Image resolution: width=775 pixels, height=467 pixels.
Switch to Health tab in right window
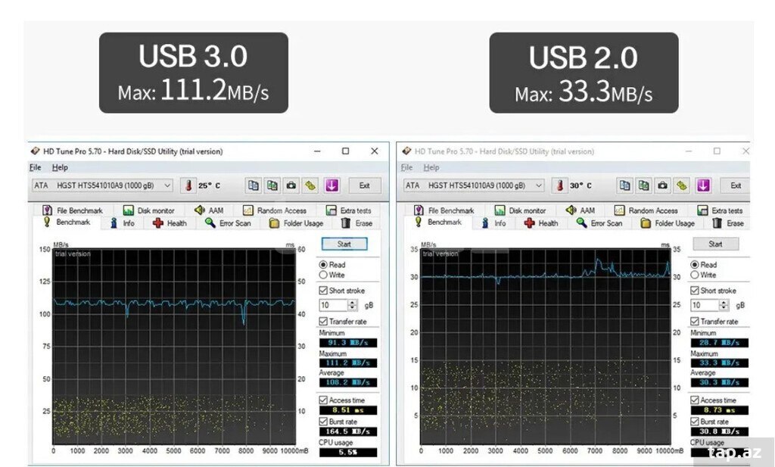[541, 223]
